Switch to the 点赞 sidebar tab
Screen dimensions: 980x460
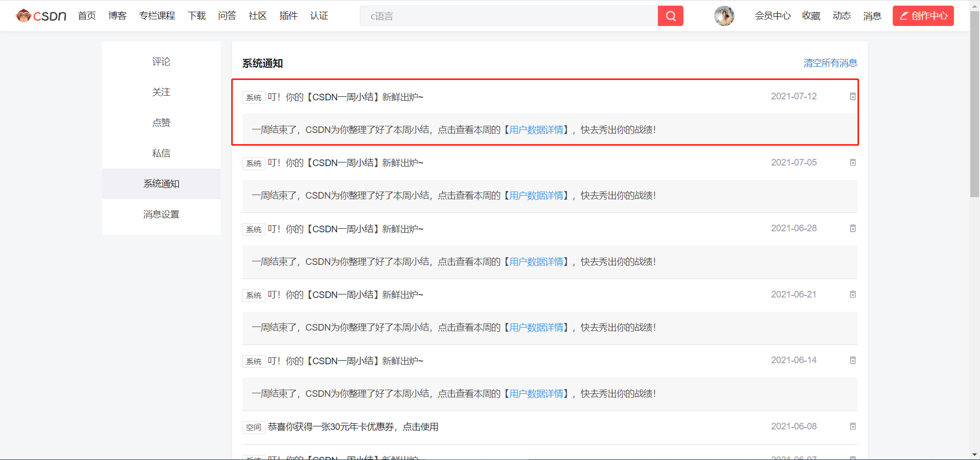(x=161, y=123)
